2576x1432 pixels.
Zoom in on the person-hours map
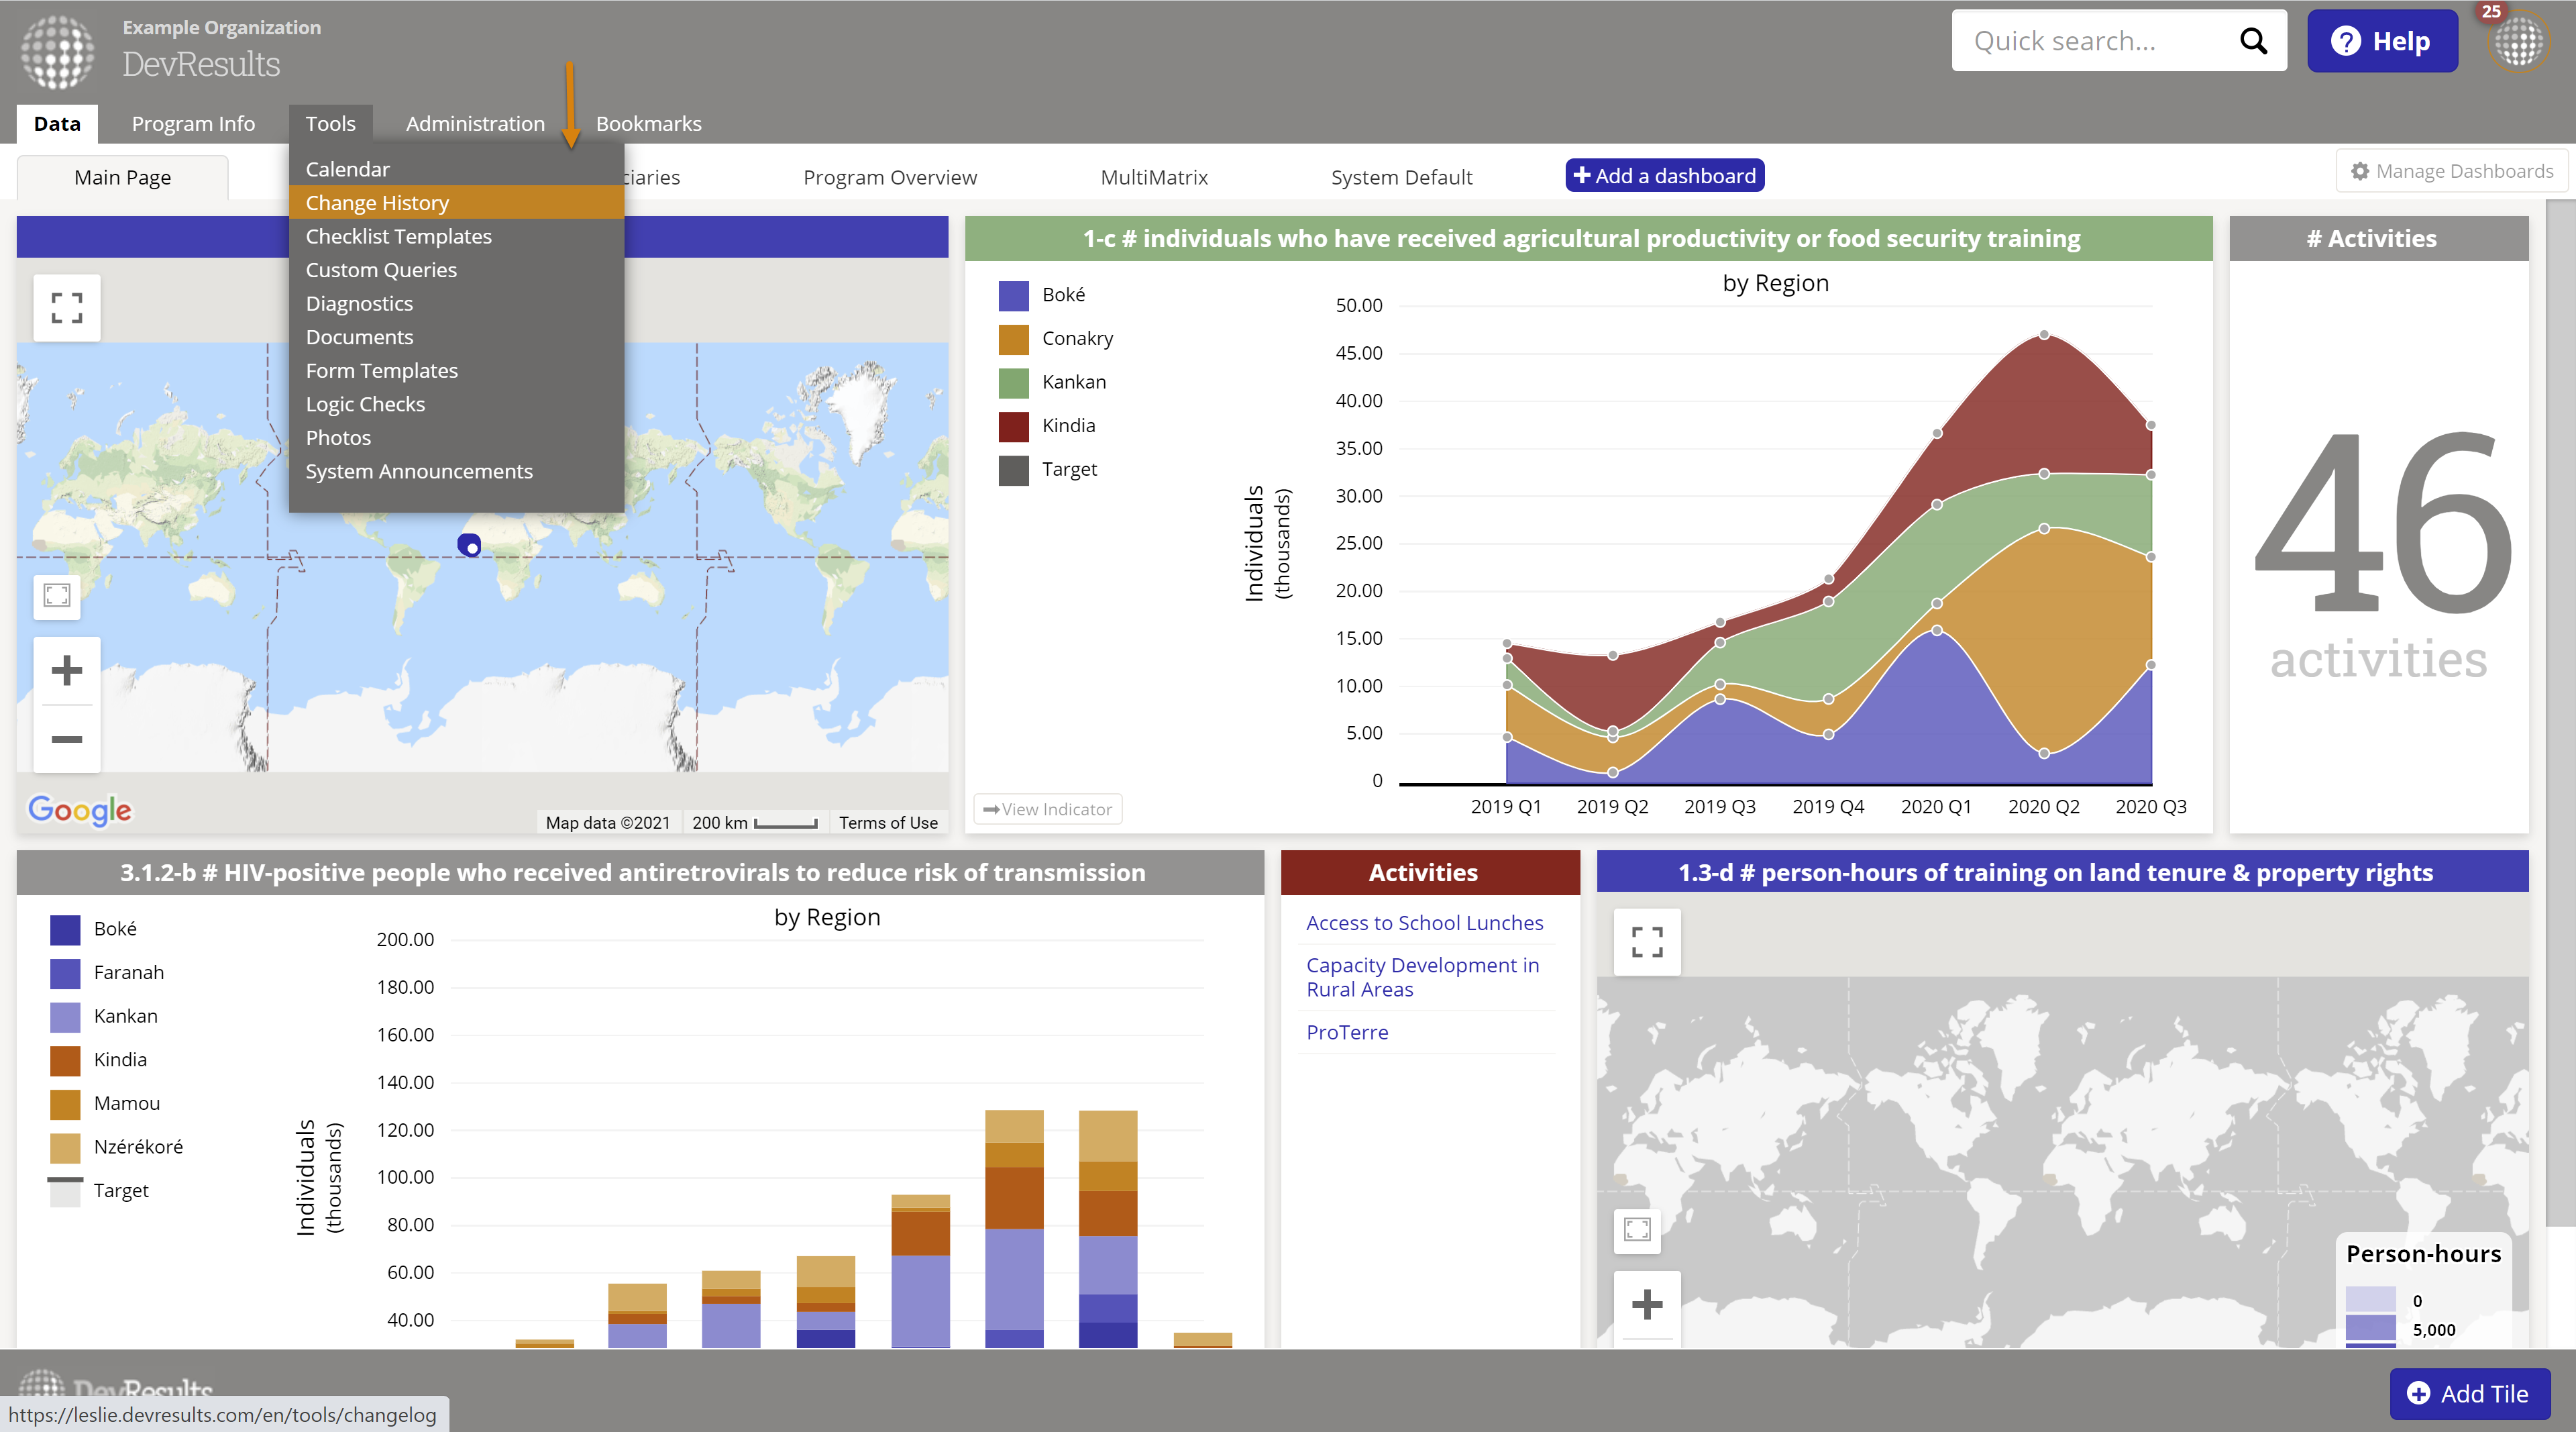[1647, 1304]
